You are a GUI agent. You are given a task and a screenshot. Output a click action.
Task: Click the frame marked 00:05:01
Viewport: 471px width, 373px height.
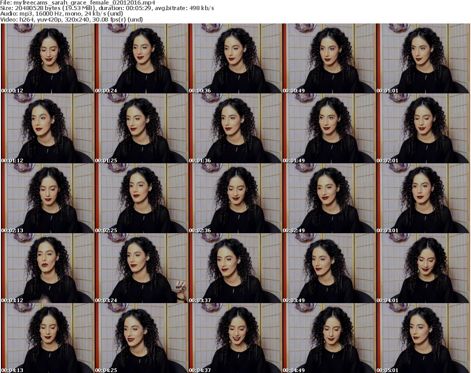coord(423,338)
